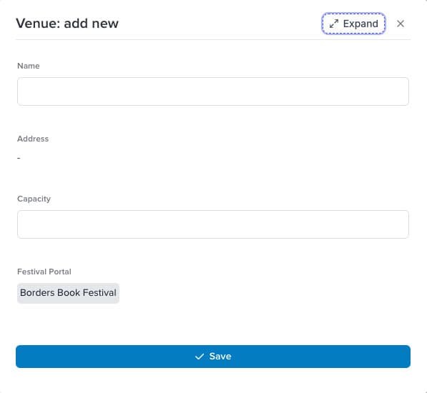Focus the Capacity input field

click(213, 224)
